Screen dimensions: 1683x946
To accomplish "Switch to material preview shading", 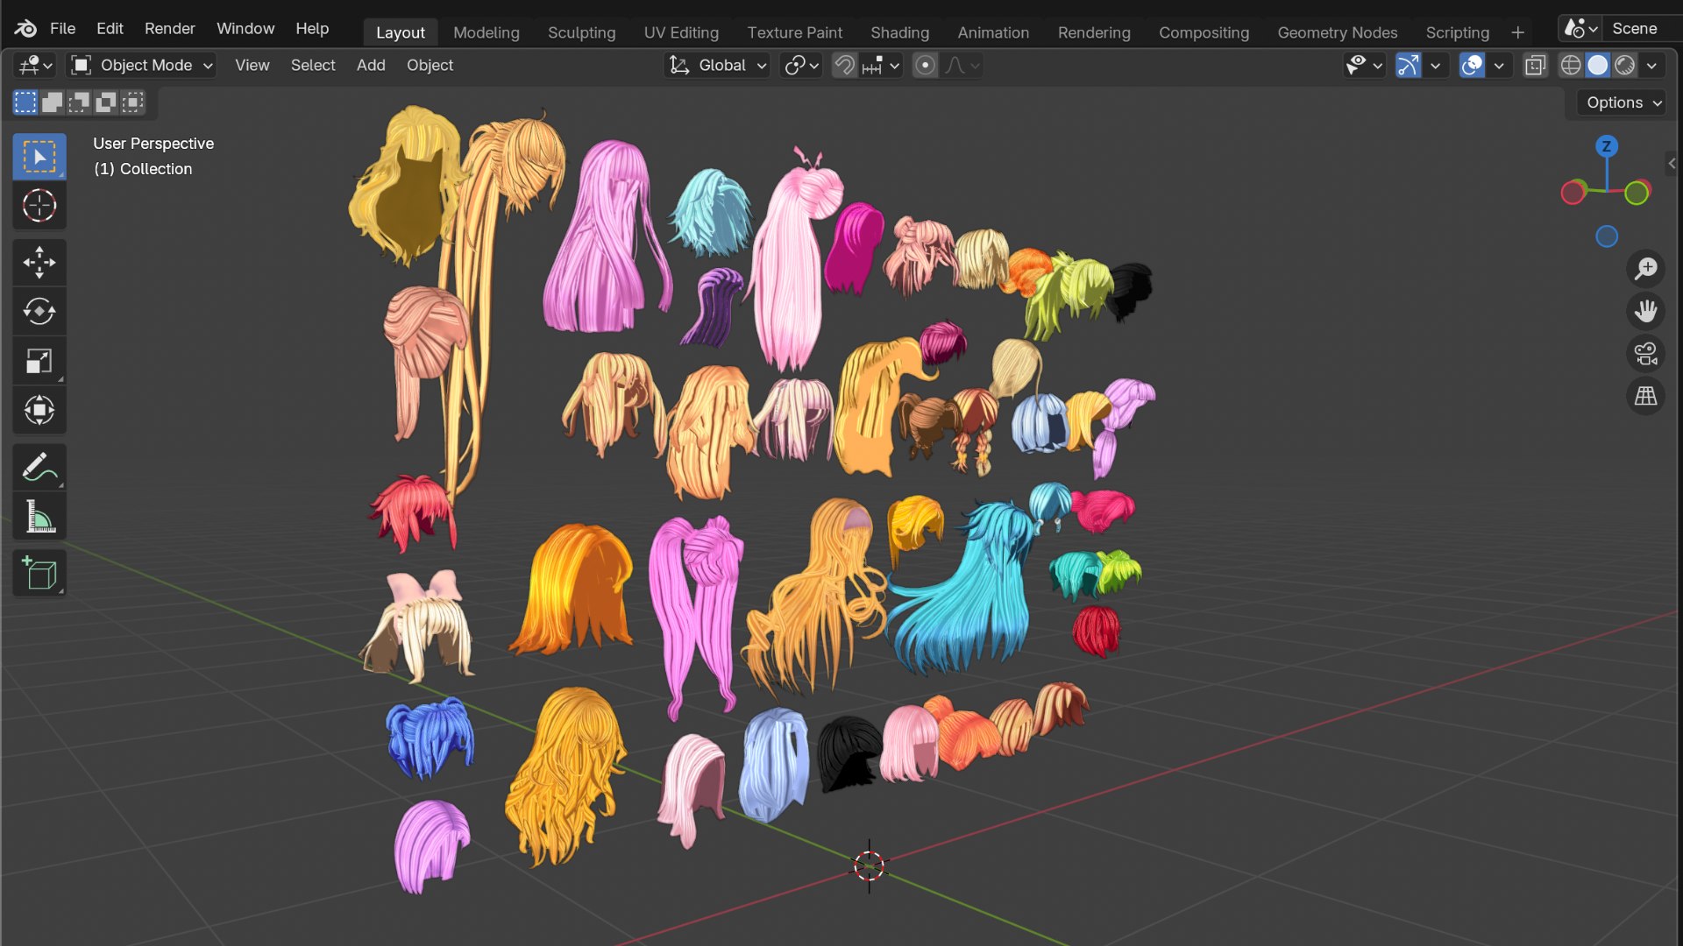I will [1624, 65].
